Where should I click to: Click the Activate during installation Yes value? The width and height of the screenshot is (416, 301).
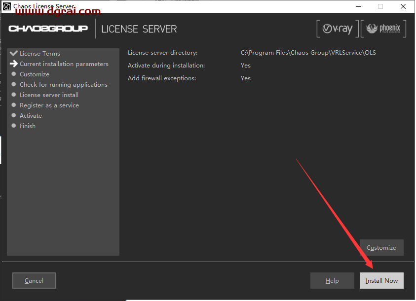246,66
